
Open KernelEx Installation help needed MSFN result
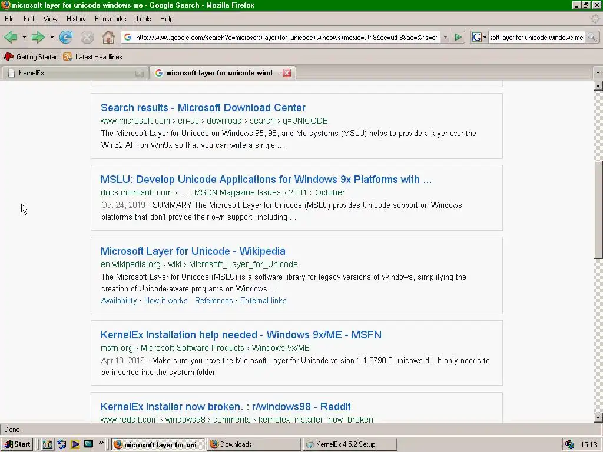tap(241, 335)
